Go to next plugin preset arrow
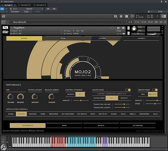 click(x=16, y=9)
